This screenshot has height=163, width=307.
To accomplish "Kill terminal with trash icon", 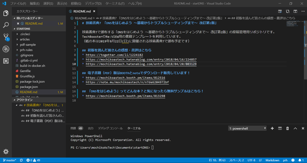I will (x=288, y=128).
